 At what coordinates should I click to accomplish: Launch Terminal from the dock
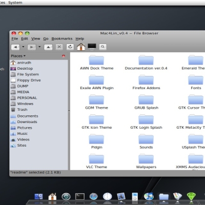[80, 197]
